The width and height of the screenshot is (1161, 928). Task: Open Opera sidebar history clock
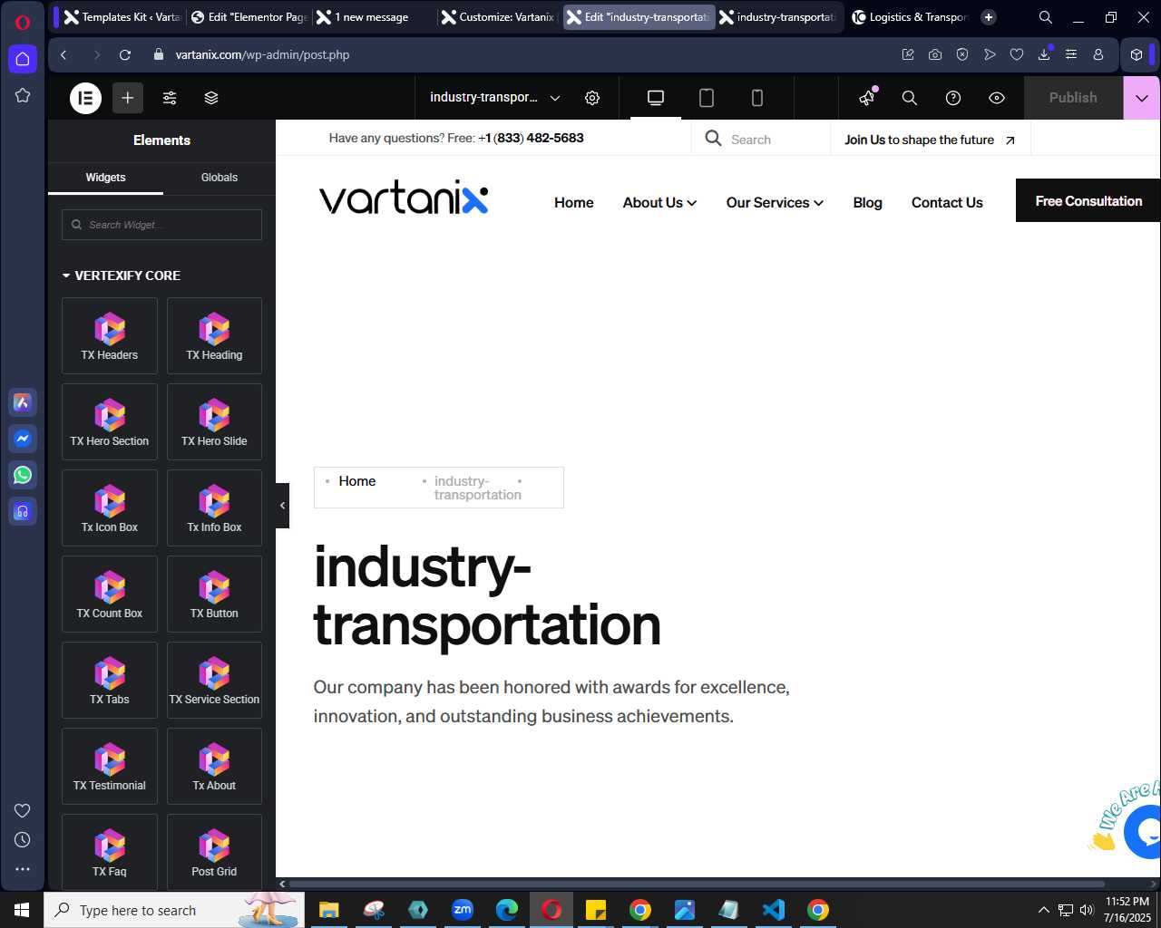pos(23,840)
